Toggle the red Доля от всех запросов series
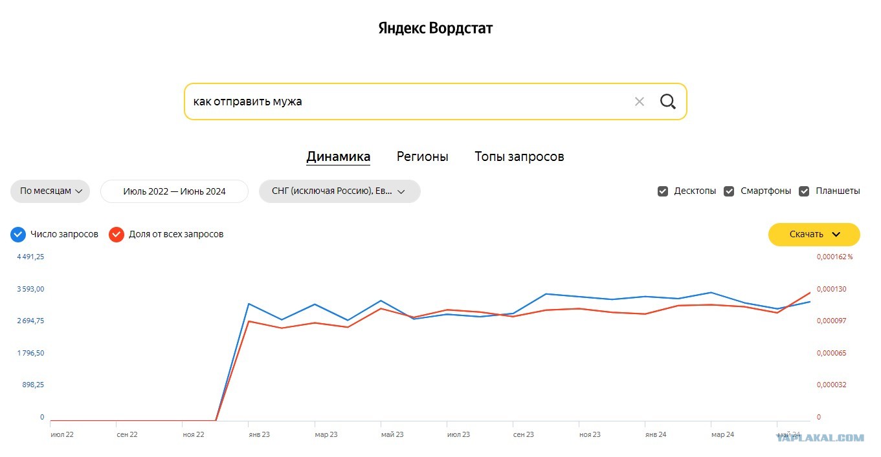 [x=117, y=234]
